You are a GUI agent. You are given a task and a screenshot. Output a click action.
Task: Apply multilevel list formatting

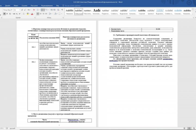(47, 10)
